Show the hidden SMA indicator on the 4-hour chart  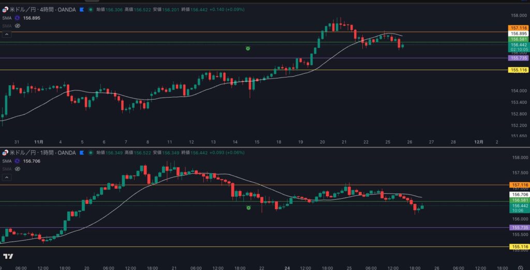pyautogui.click(x=17, y=25)
